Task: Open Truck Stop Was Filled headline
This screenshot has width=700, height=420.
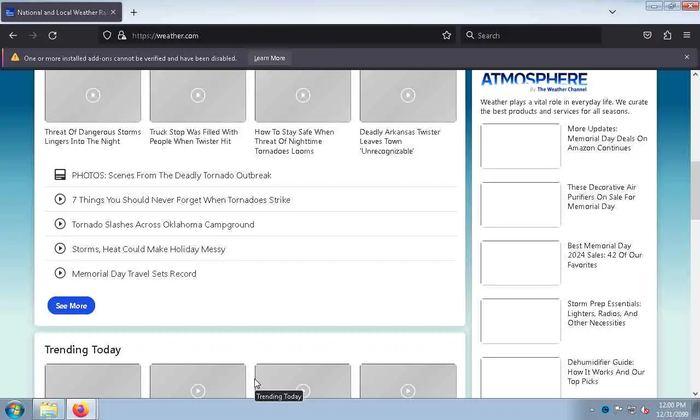Action: [x=194, y=137]
